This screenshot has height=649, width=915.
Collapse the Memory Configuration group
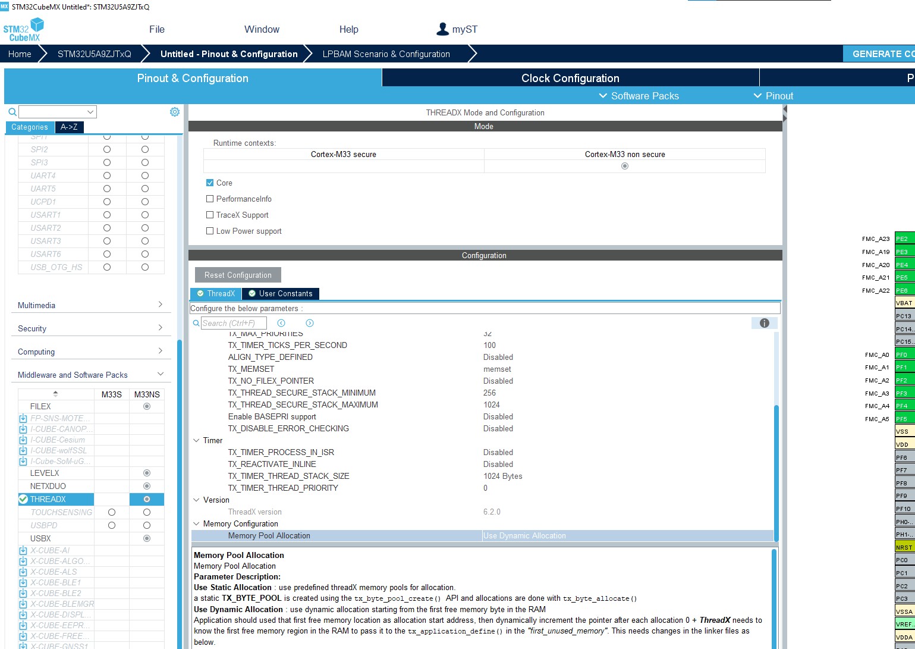(197, 523)
